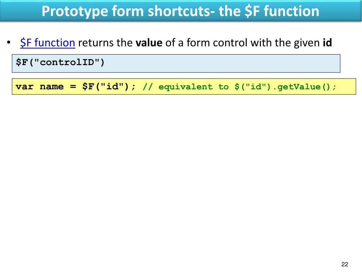Click the "name" variable in the code
This screenshot has height=272, width=362.
52,87
